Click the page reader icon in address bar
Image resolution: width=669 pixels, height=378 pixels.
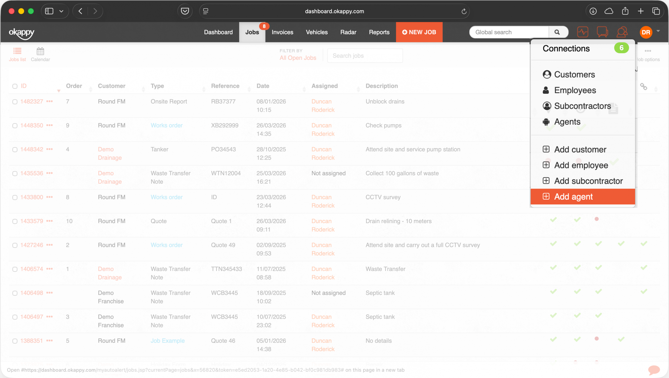206,11
